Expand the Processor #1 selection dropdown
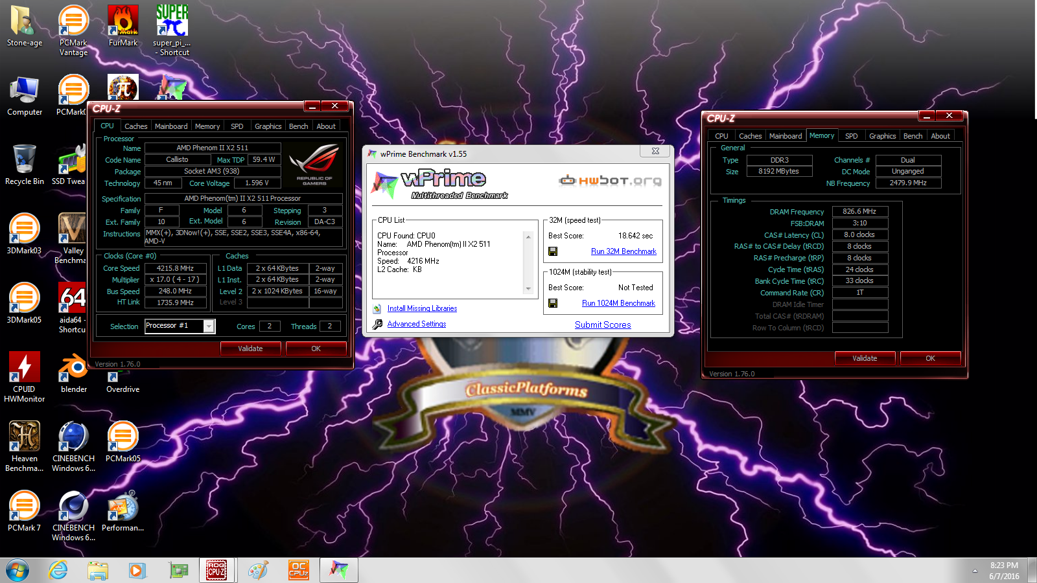Screen dimensions: 1037x583 tap(209, 326)
